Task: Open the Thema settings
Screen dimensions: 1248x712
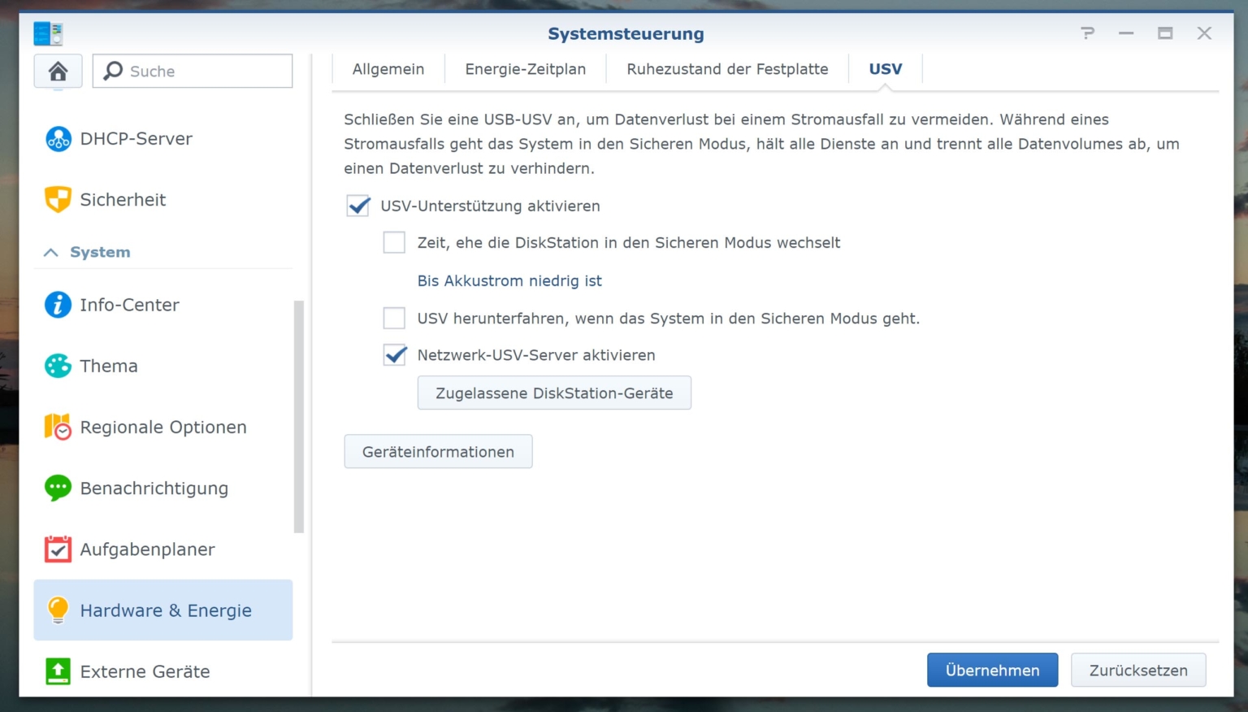Action: (x=108, y=366)
